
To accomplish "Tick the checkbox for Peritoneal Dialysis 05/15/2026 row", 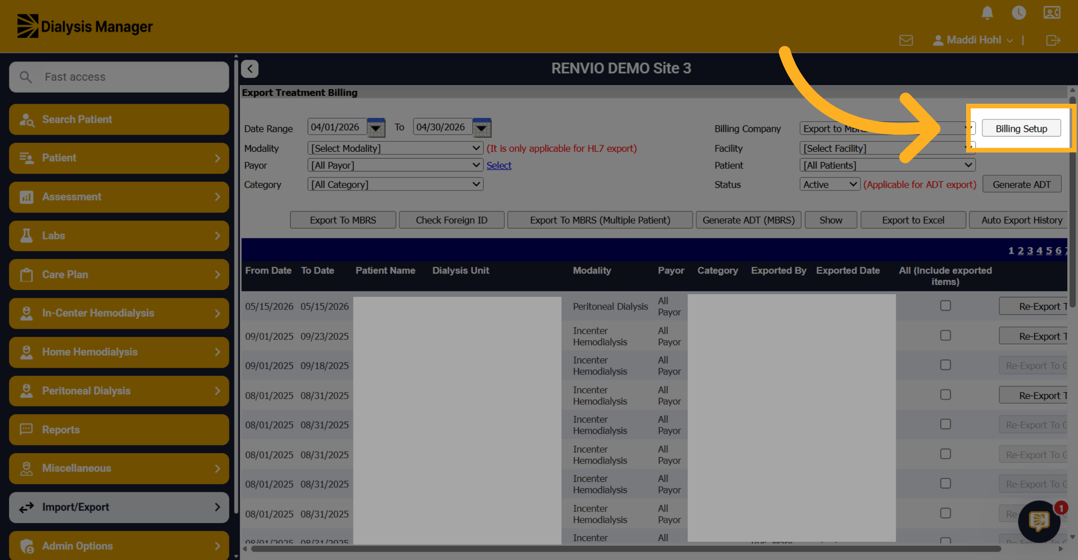I will (x=945, y=306).
